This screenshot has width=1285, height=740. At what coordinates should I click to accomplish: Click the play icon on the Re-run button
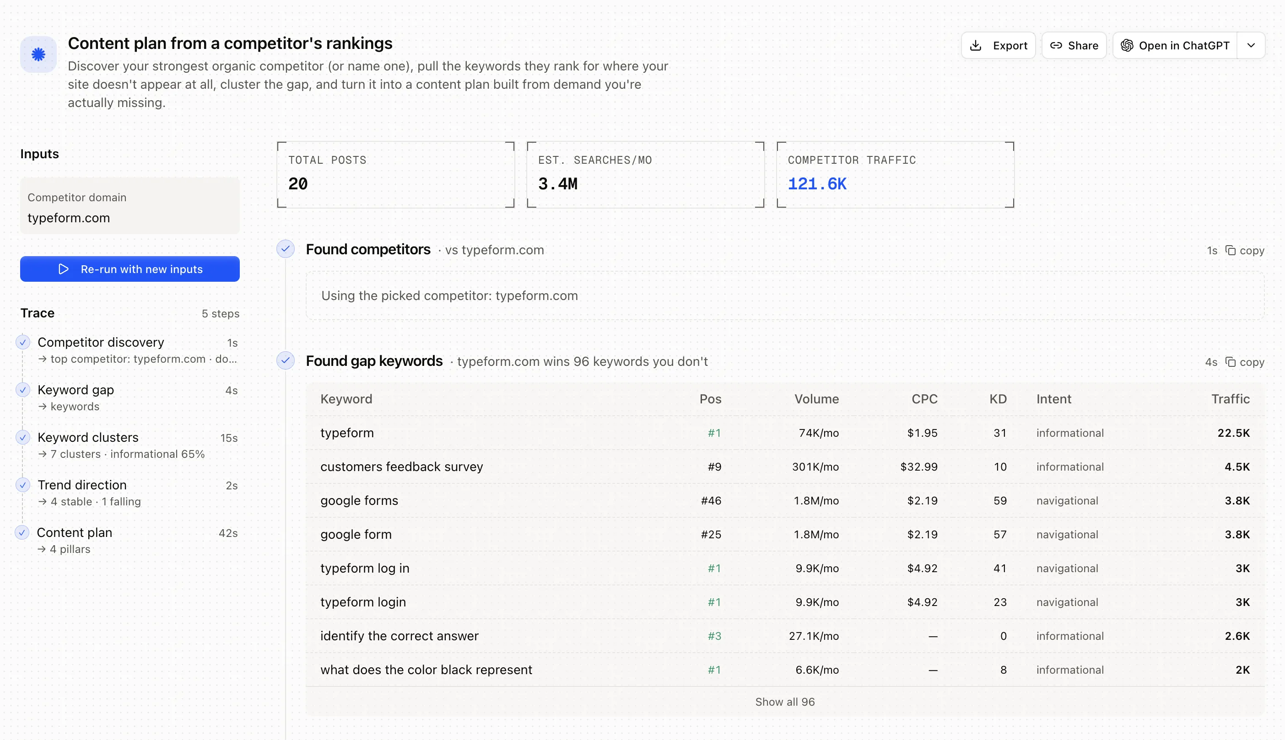click(x=63, y=269)
